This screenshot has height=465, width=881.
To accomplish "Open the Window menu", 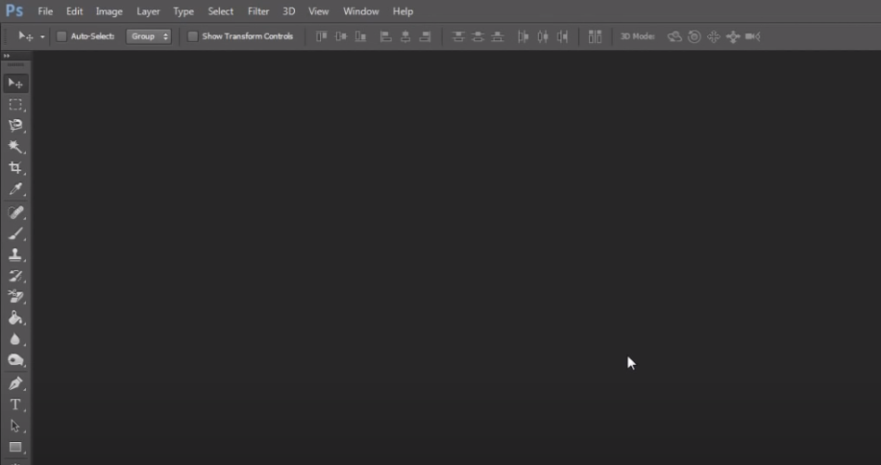I will [360, 12].
